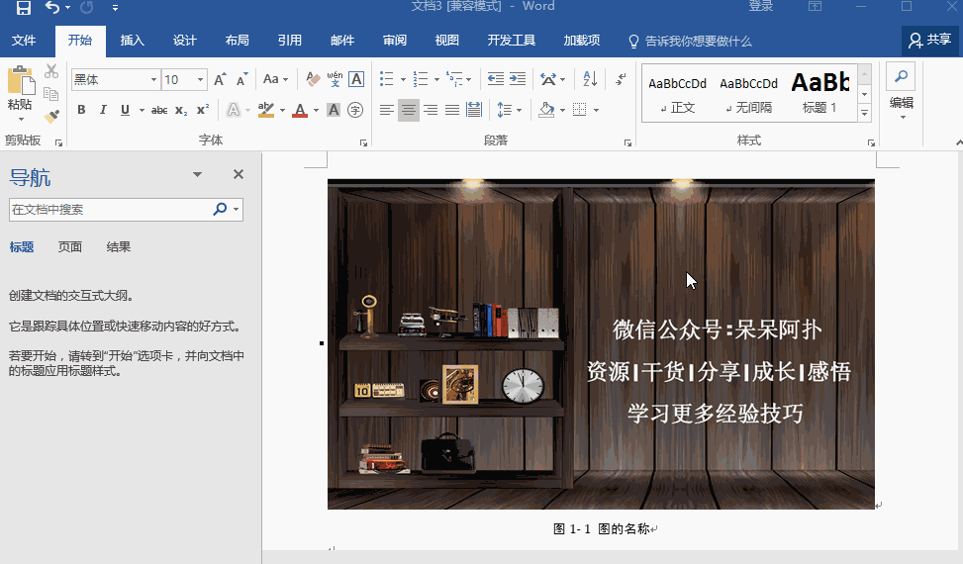Click the Cut scissors icon
963x564 pixels.
(x=51, y=71)
